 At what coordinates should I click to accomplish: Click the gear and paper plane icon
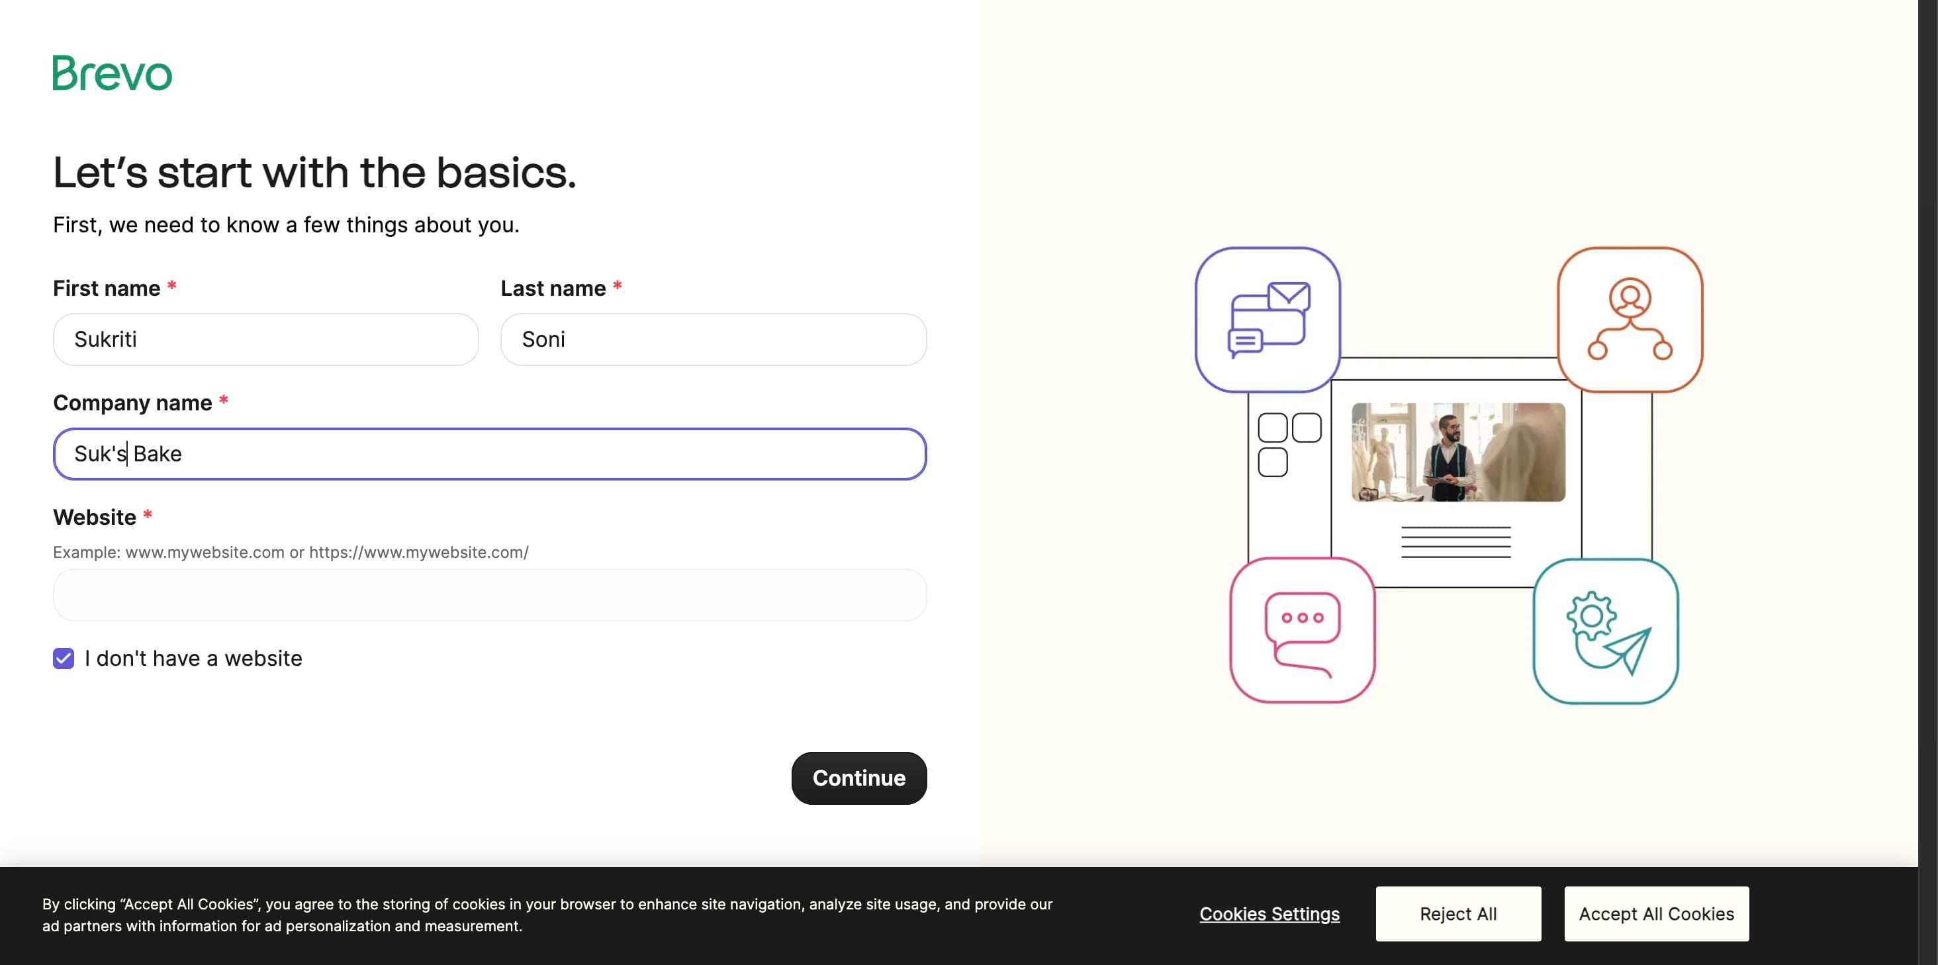1606,631
